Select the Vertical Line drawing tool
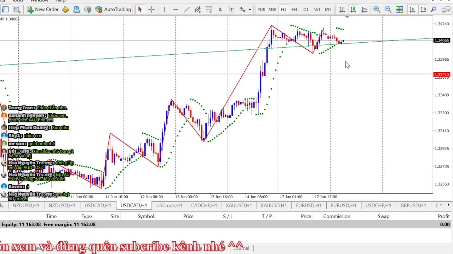This screenshot has width=453, height=254. (164, 10)
